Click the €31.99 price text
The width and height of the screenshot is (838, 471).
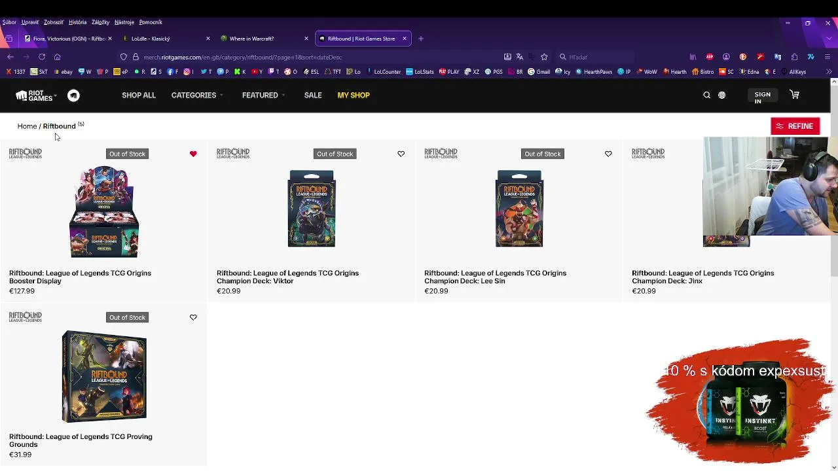[20, 455]
